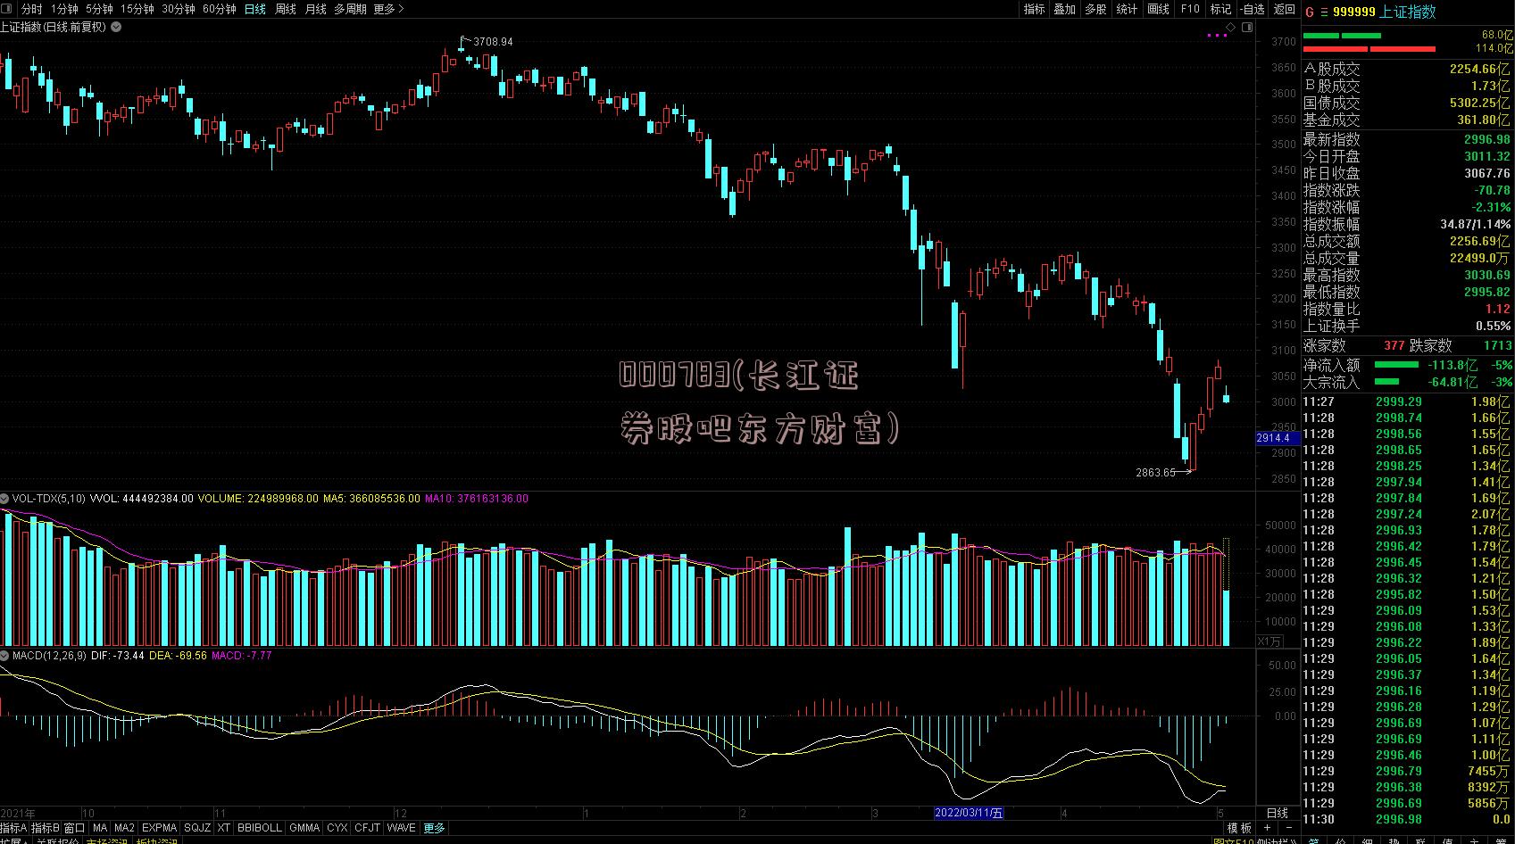Toggle the side panel layout icon
The image size is (1515, 844).
1247,28
